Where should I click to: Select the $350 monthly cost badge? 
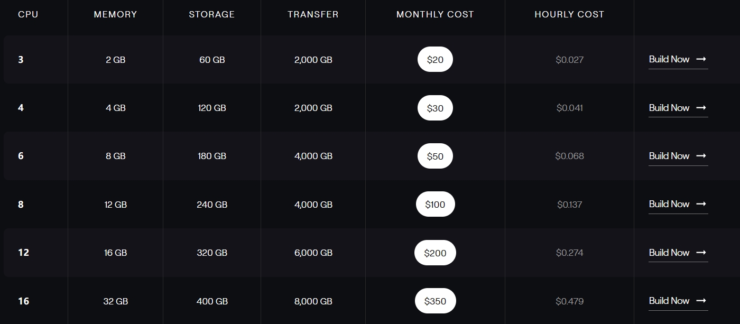point(435,301)
